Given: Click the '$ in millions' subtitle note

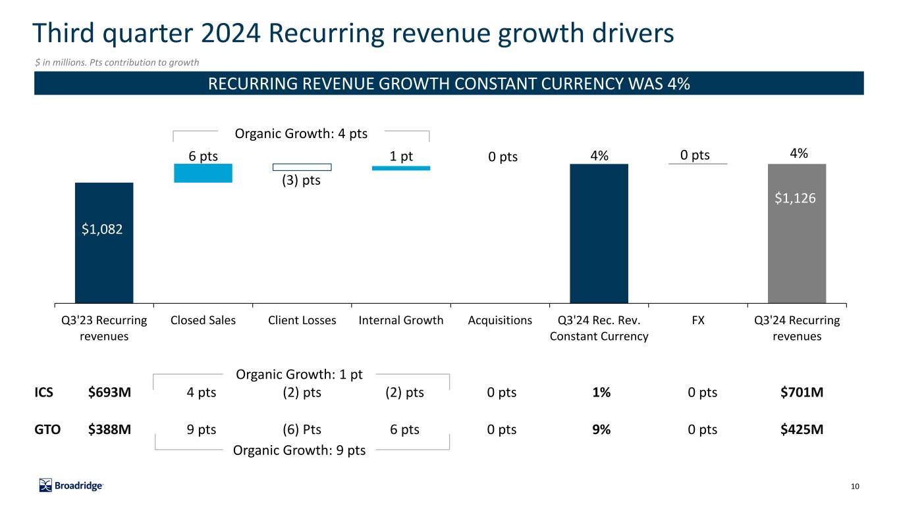Looking at the screenshot, I should (117, 62).
